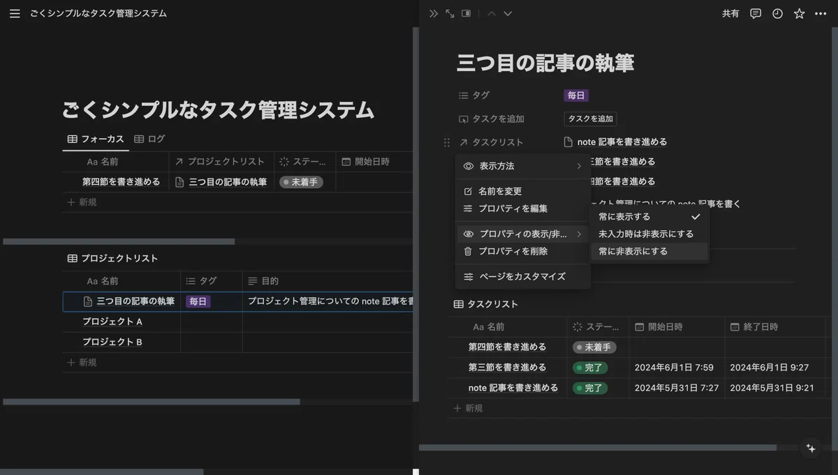Screen dimensions: 838x475
Task: Select 常に表示する option
Action: tap(649, 217)
